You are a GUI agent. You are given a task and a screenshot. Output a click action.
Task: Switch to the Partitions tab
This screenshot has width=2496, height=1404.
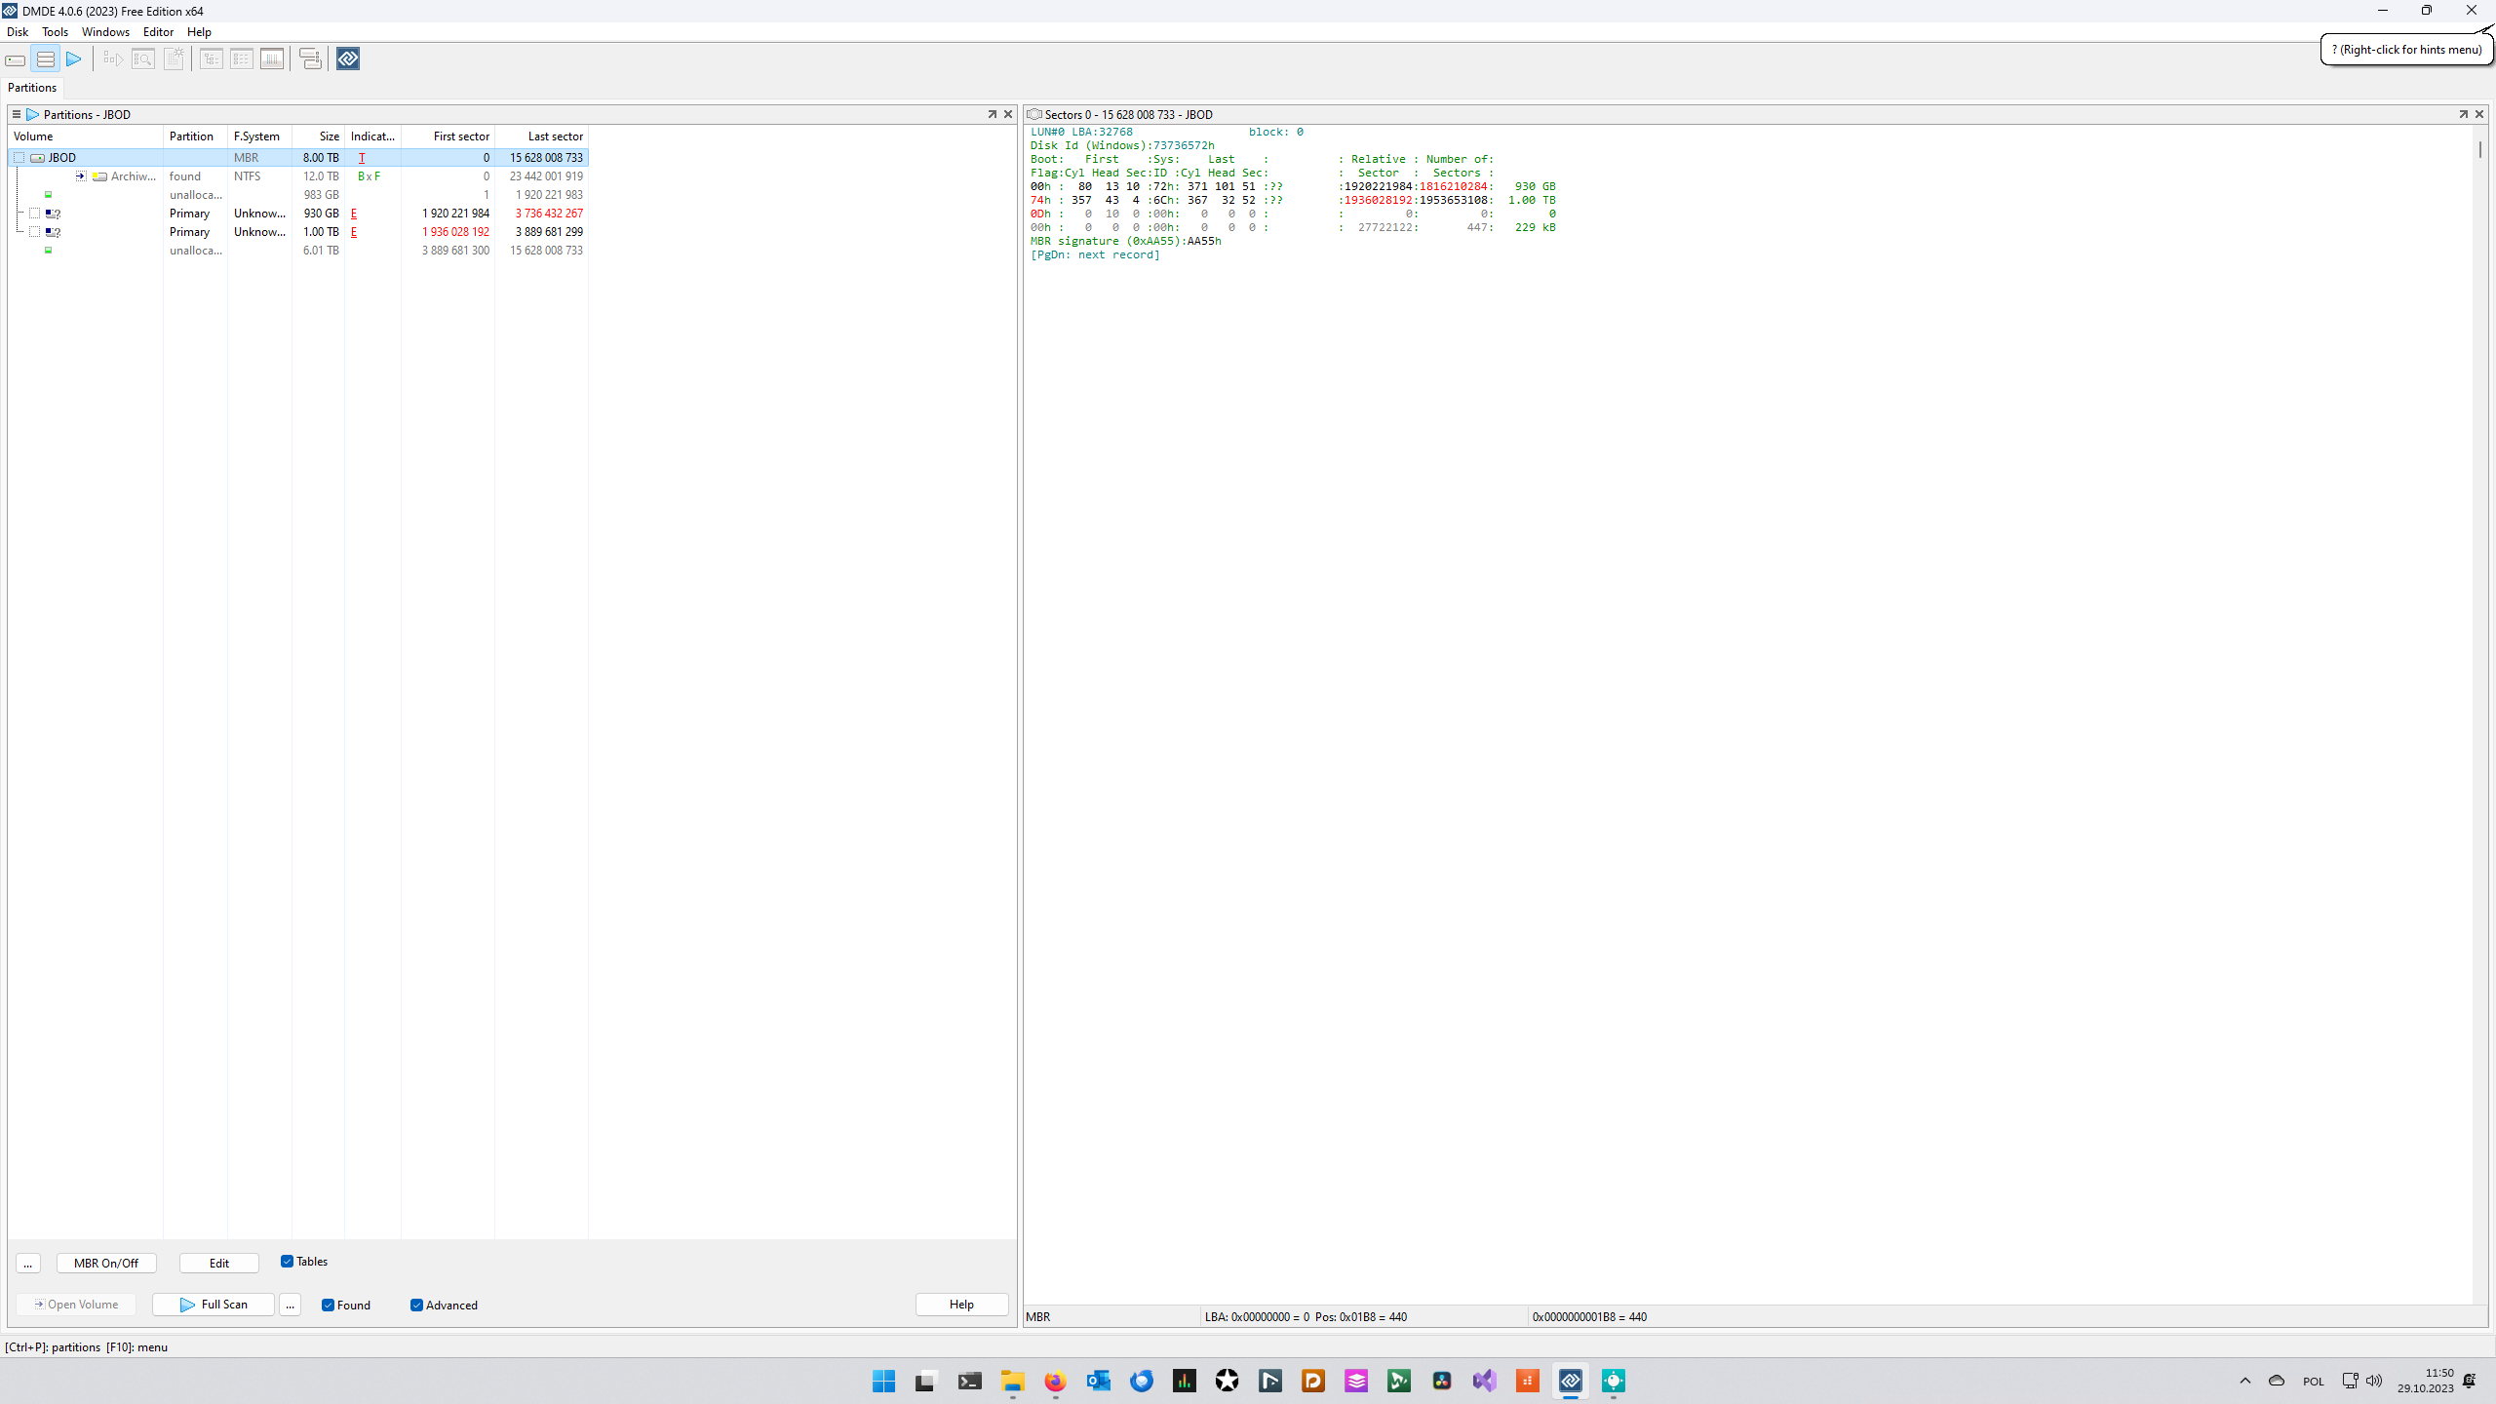pyautogui.click(x=32, y=88)
